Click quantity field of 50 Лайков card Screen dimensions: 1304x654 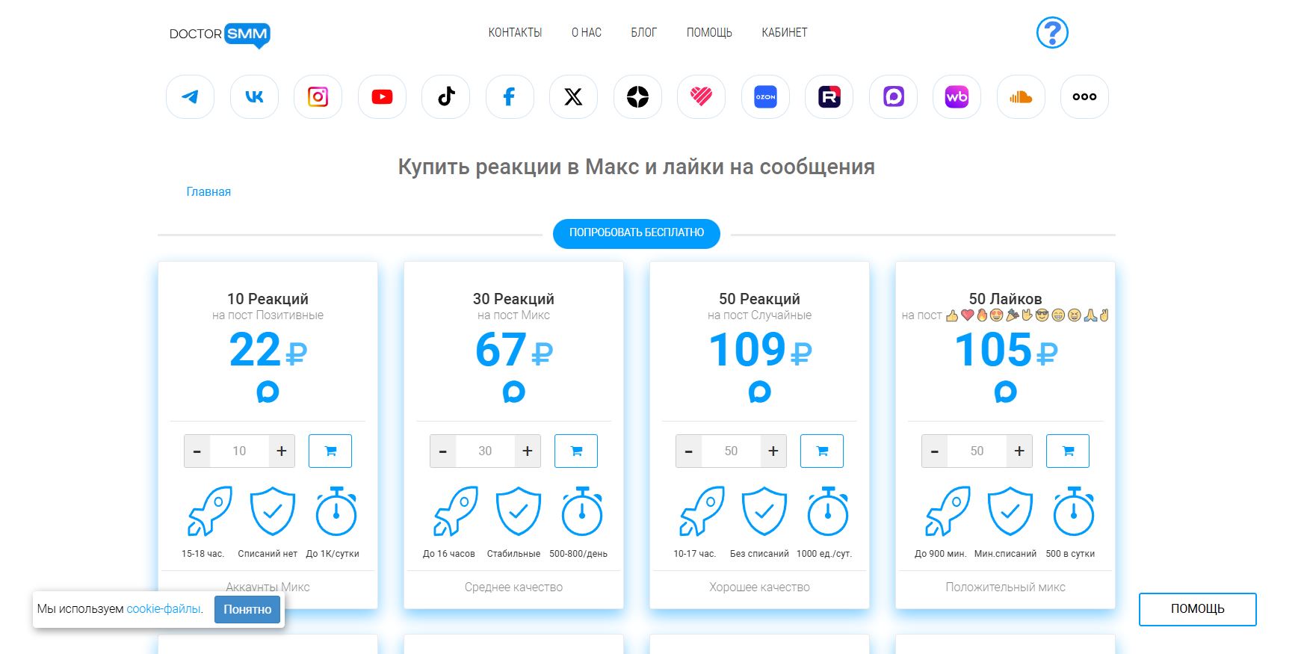click(977, 451)
